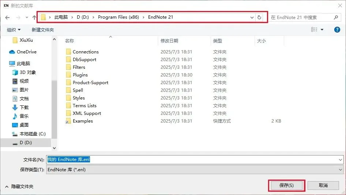The image size is (346, 195).
Task: Click the 快捷方式 type cell
Action: point(222,121)
